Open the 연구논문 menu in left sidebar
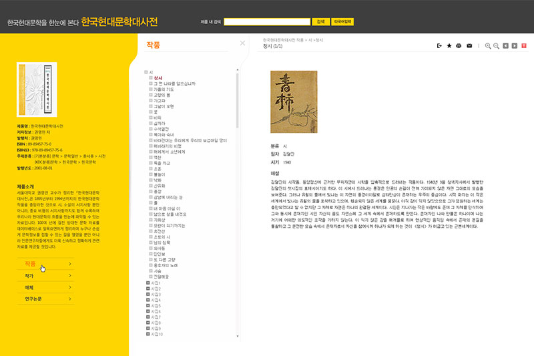The width and height of the screenshot is (534, 356). pyautogui.click(x=45, y=299)
